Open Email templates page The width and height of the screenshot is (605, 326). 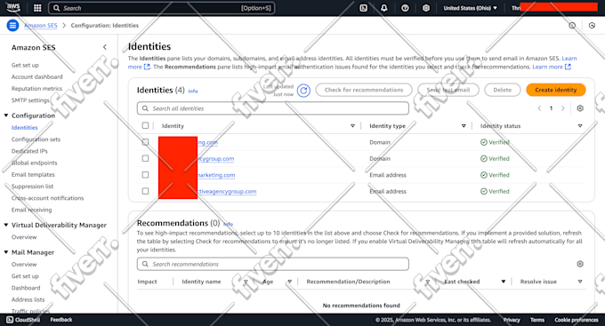[x=33, y=175]
